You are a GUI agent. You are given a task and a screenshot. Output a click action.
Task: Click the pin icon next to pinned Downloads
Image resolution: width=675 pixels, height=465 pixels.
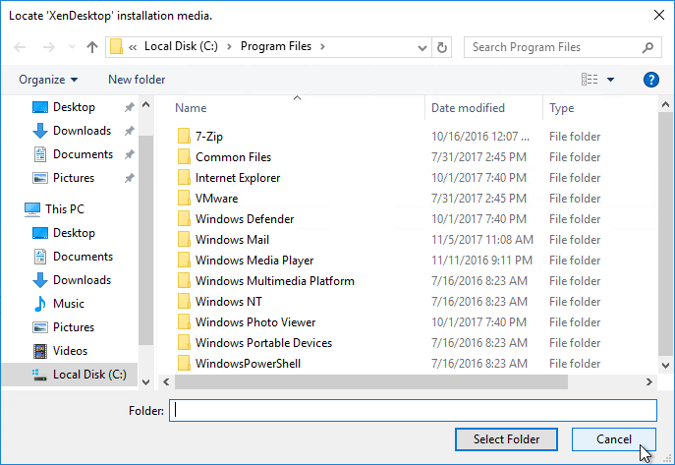tap(129, 131)
